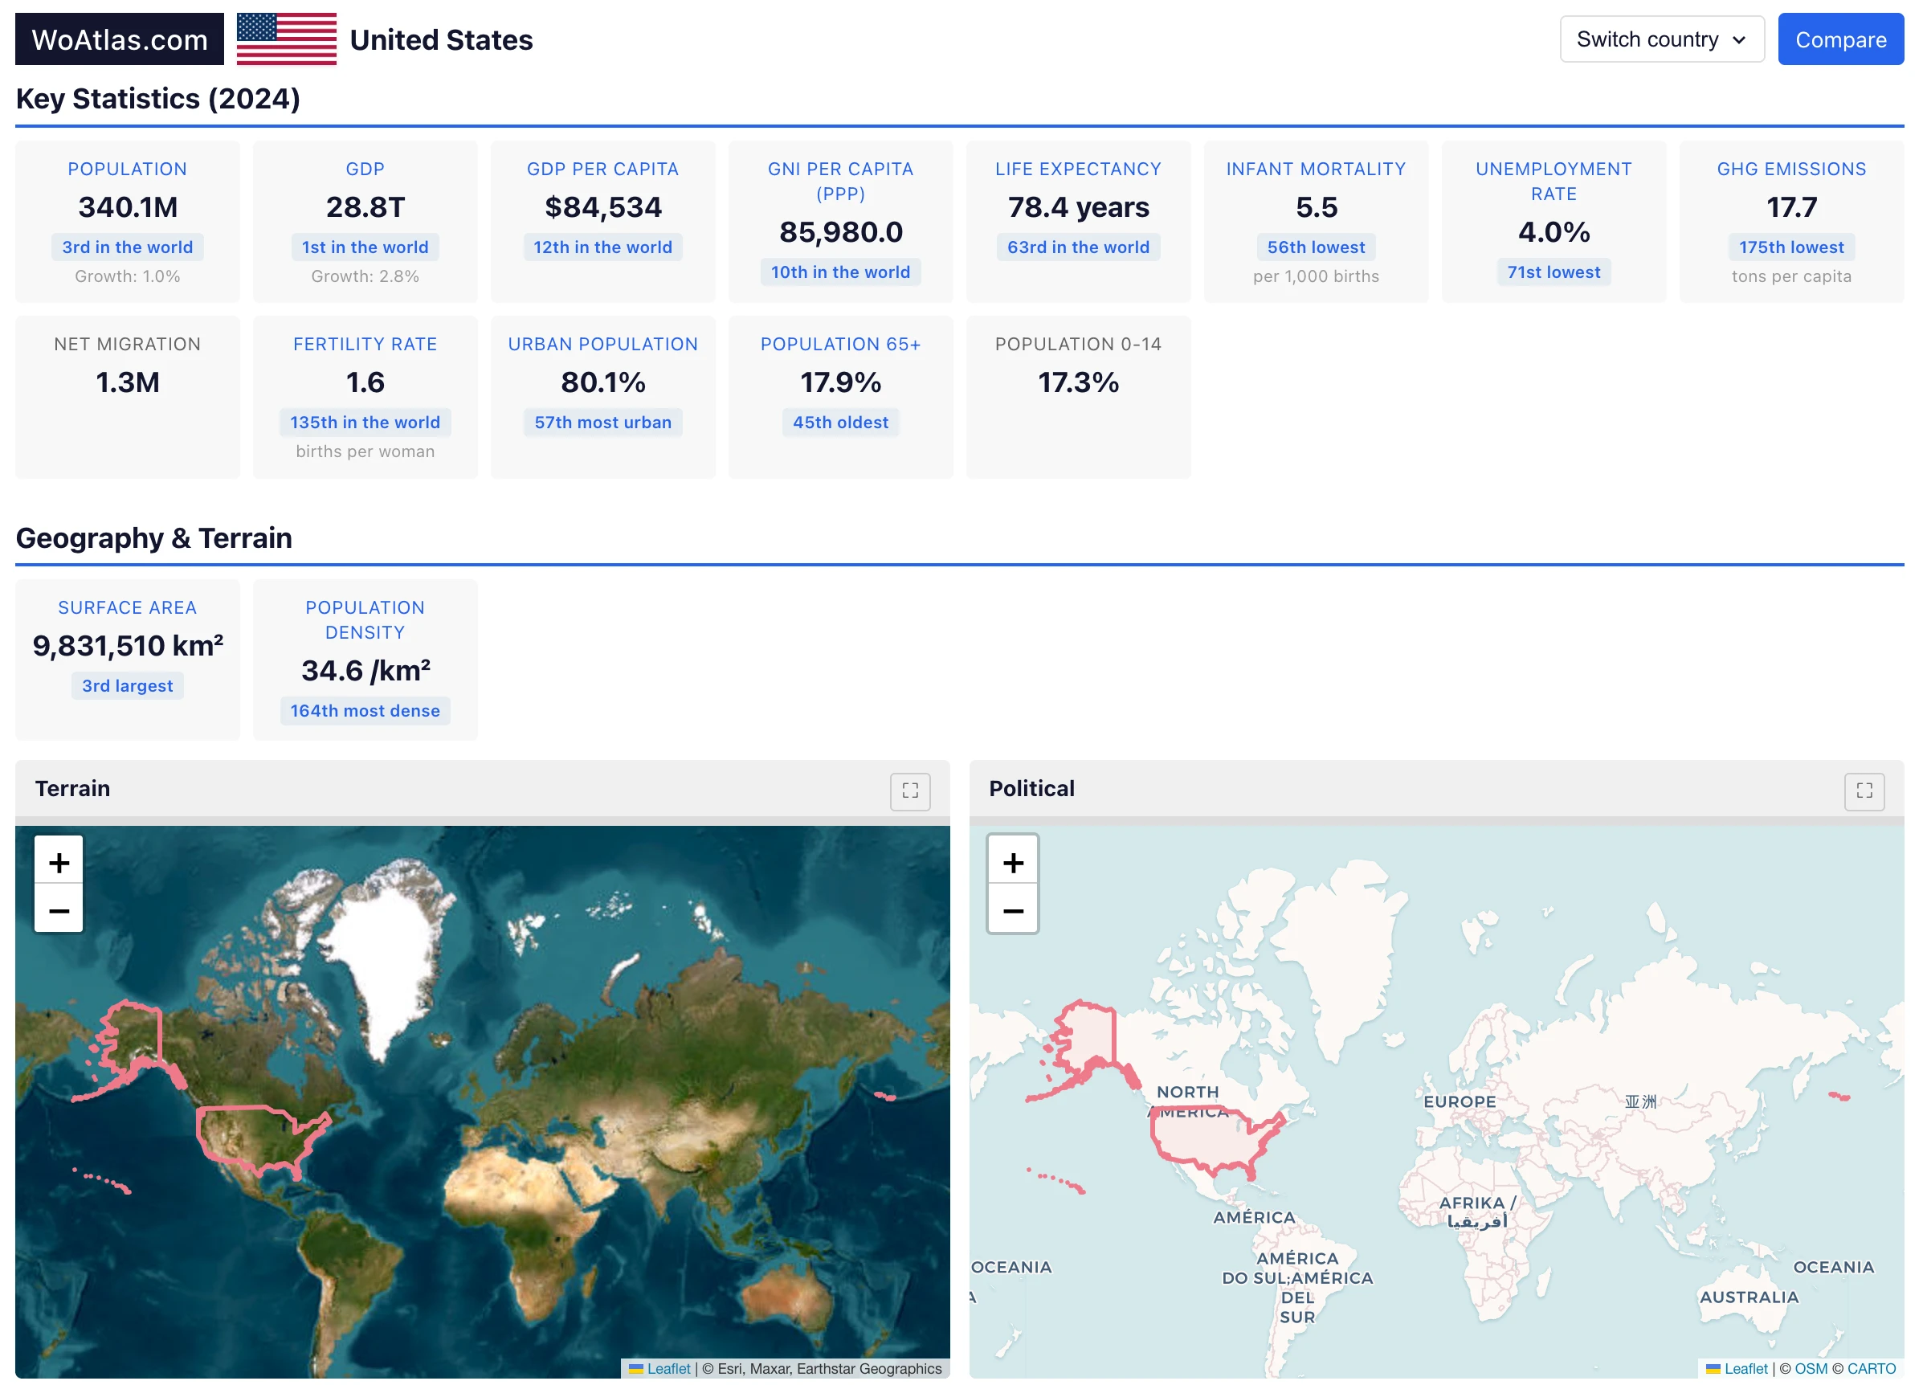Click the United States flag icon
Viewport: 1923px width, 1385px height.
(286, 39)
